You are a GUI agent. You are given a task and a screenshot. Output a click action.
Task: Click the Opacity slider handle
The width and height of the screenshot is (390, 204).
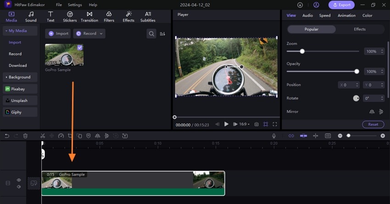357,72
